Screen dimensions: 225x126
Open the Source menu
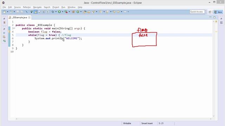17,7
